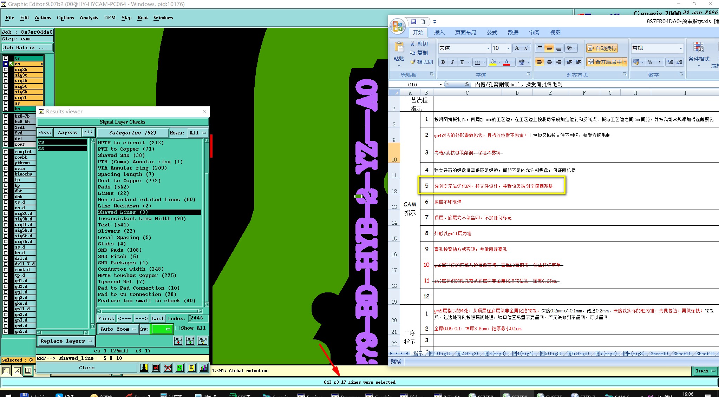The height and width of the screenshot is (397, 719).
Task: Expand the Replace layers dropdown
Action: pos(66,341)
